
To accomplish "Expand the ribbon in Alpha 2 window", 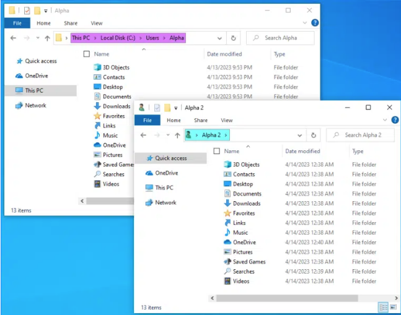I will (x=385, y=119).
